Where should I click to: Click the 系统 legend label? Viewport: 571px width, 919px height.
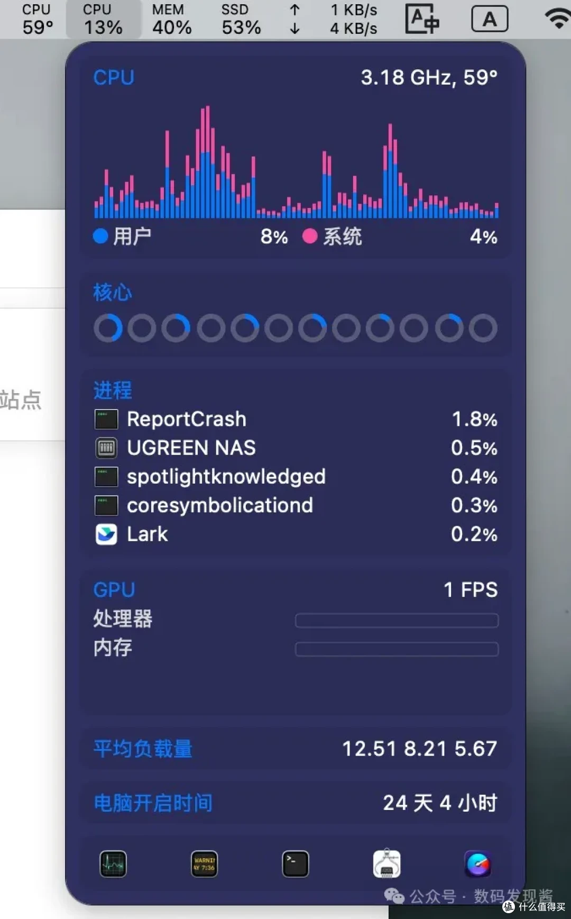pyautogui.click(x=343, y=236)
